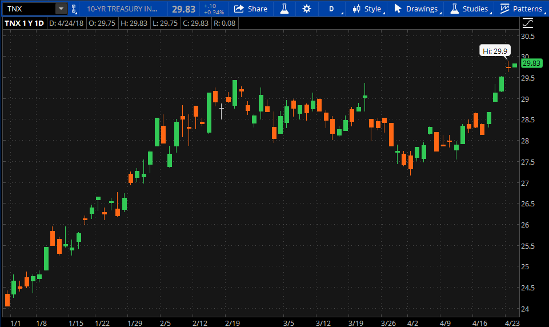Click the Studies flask icon
The image size is (549, 327).
[455, 9]
